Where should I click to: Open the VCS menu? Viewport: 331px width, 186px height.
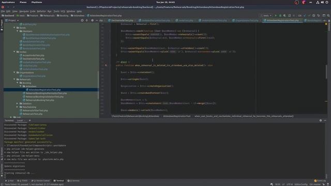tap(63, 11)
